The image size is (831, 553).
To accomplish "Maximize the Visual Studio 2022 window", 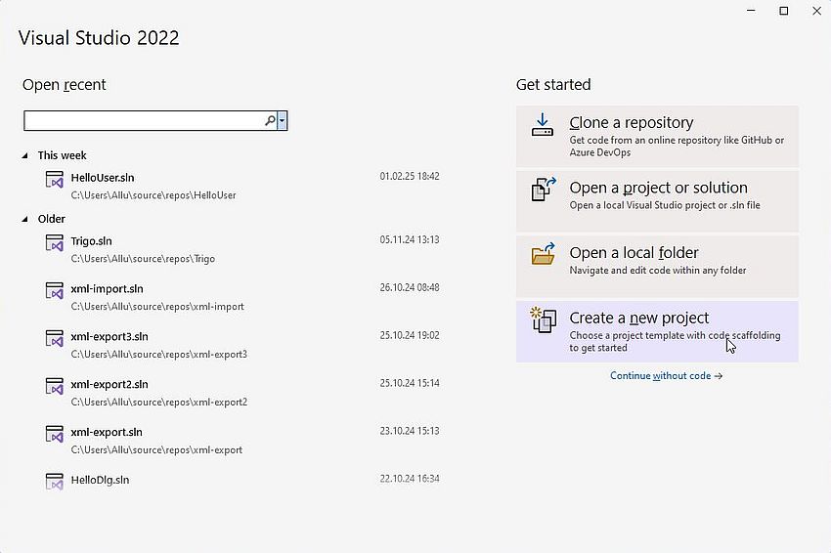I will pos(784,11).
